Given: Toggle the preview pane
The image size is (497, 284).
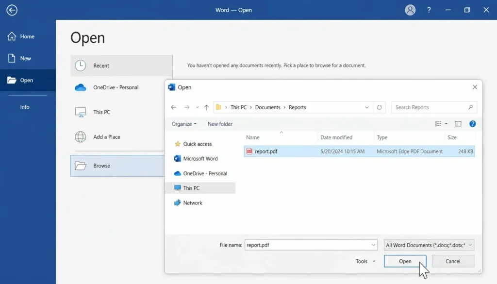Looking at the screenshot, I should 458,124.
